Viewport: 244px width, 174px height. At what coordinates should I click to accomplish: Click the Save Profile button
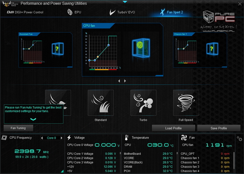219,128
